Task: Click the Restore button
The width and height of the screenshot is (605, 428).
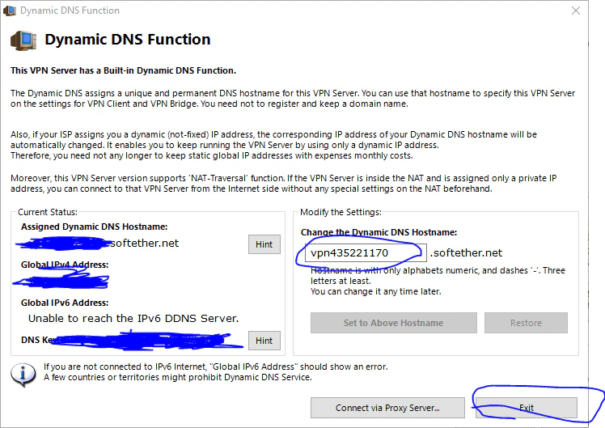Action: (526, 323)
